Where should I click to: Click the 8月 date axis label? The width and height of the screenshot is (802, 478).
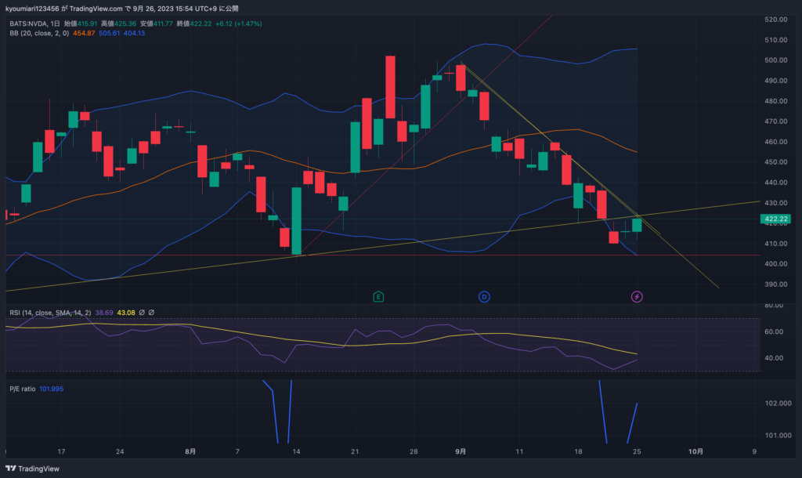pos(190,451)
